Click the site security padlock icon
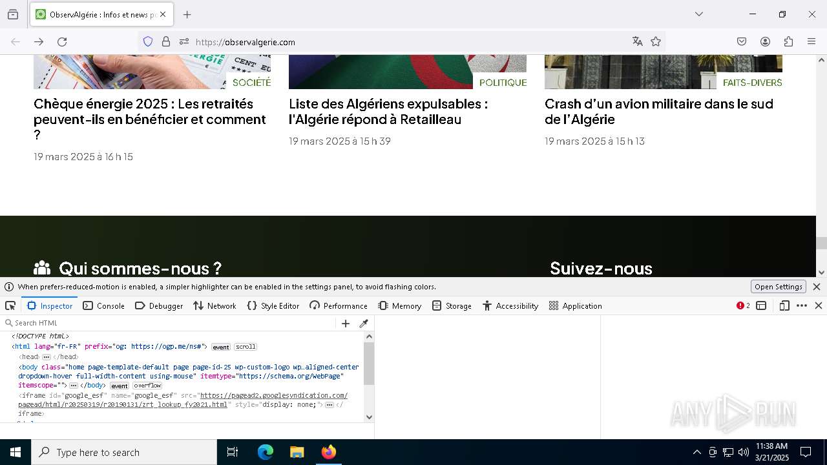 click(x=166, y=42)
